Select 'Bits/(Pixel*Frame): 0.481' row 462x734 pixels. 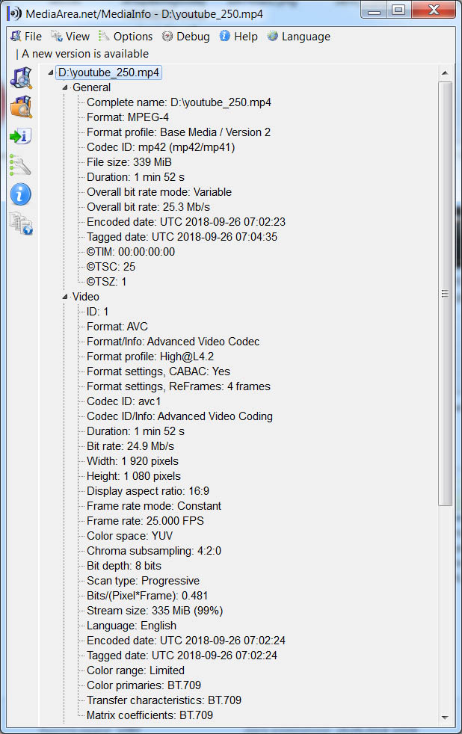click(147, 596)
